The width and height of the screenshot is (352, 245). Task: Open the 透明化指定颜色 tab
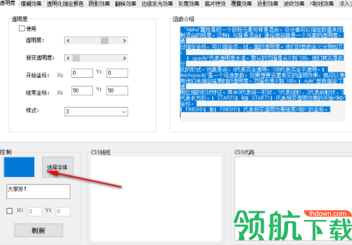click(65, 3)
